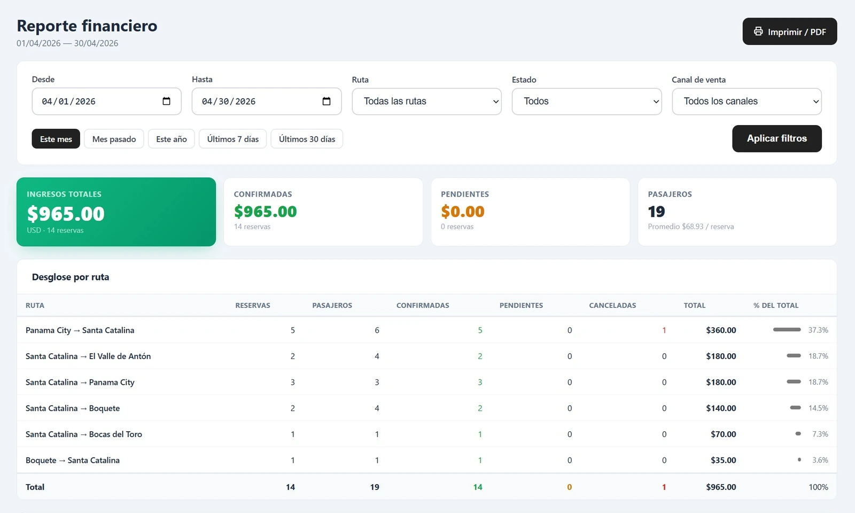Click the 'Pendientes' column header
The width and height of the screenshot is (855, 513).
tap(521, 306)
